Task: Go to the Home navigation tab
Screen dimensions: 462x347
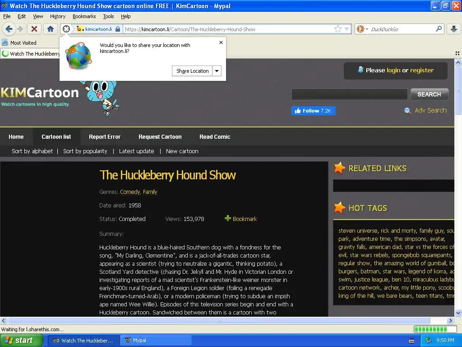Action: [16, 137]
